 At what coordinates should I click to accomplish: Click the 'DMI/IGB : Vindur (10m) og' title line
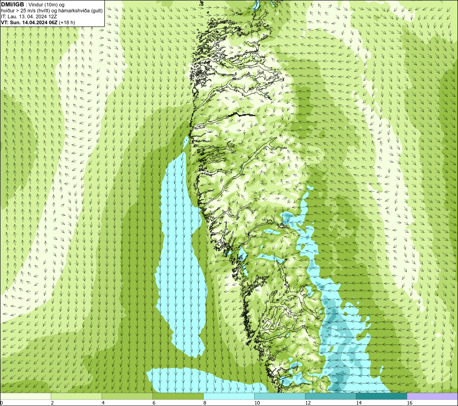click(33, 5)
